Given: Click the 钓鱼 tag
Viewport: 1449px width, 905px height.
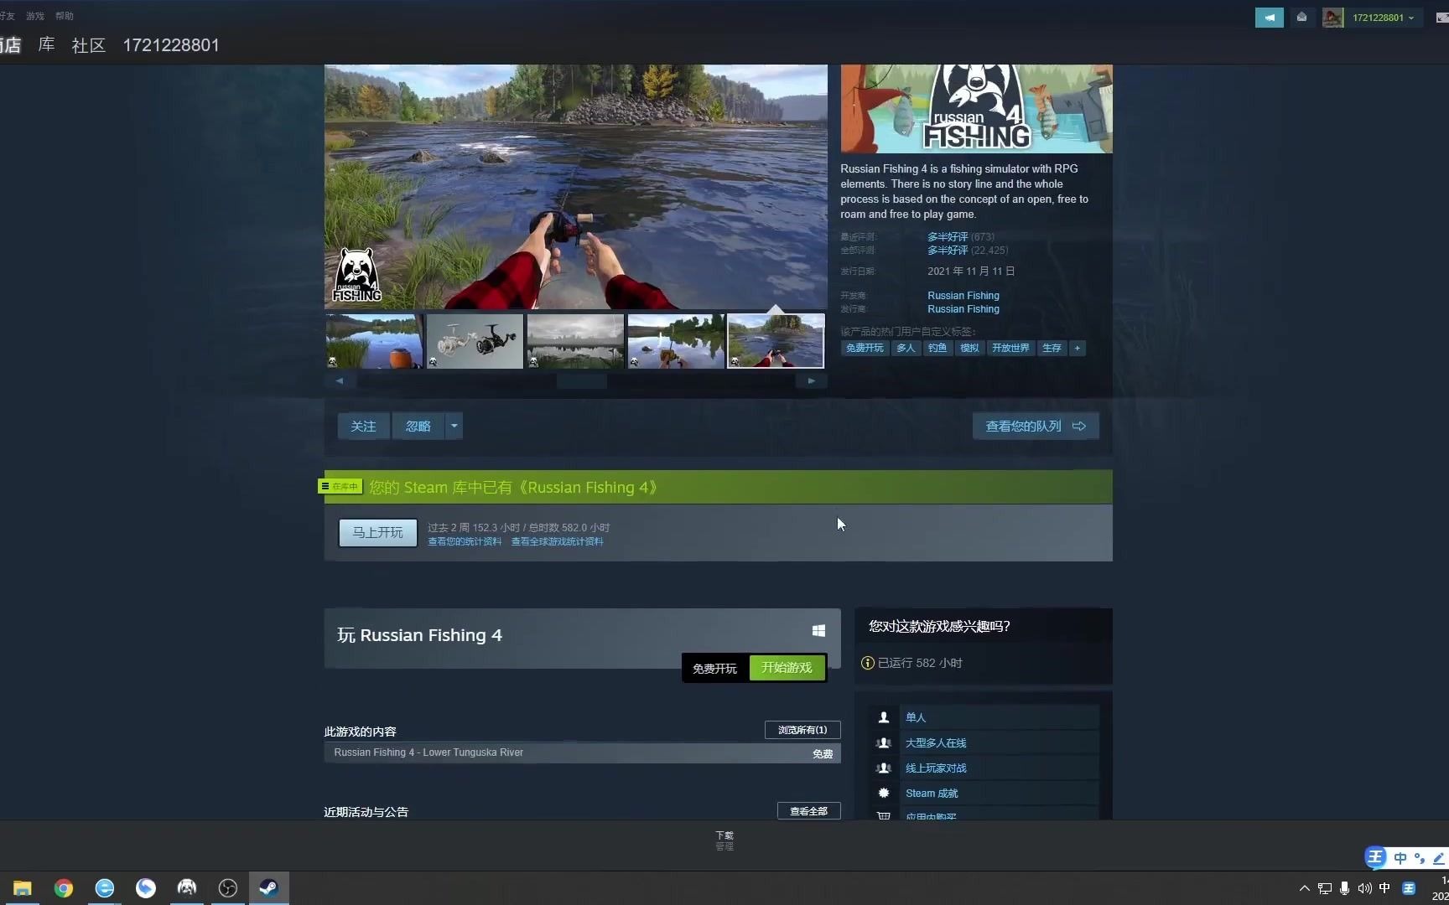Looking at the screenshot, I should pos(937,348).
